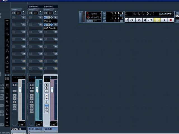Screen dimensions: 179x134
Task: Open the Normal record mode dropdown
Action: click(x=94, y=14)
